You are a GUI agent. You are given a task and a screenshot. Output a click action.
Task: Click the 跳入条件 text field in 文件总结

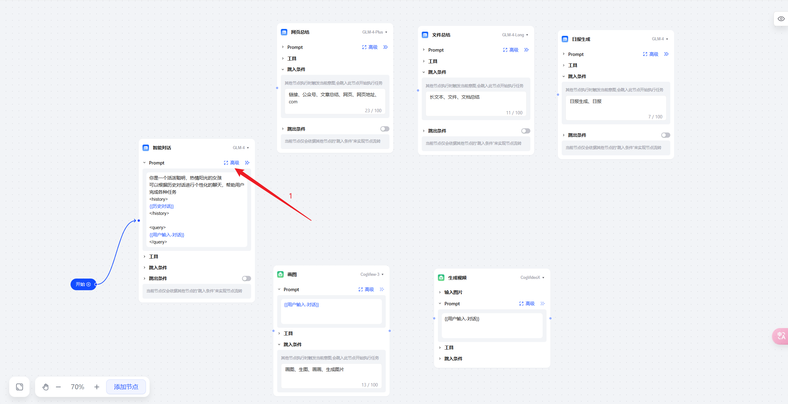[476, 104]
